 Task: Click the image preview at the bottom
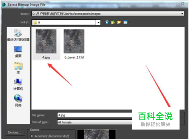96,134
